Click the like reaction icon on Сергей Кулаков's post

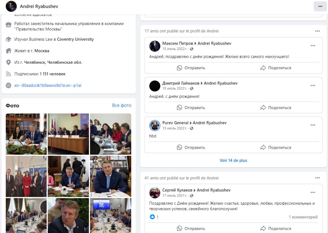coord(152,217)
